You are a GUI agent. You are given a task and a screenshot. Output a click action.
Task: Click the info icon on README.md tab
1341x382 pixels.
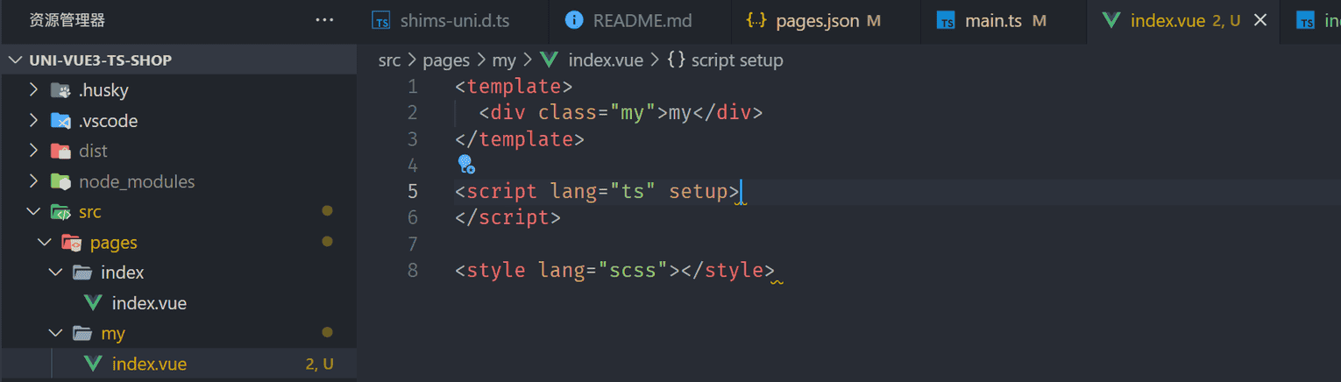coord(574,20)
